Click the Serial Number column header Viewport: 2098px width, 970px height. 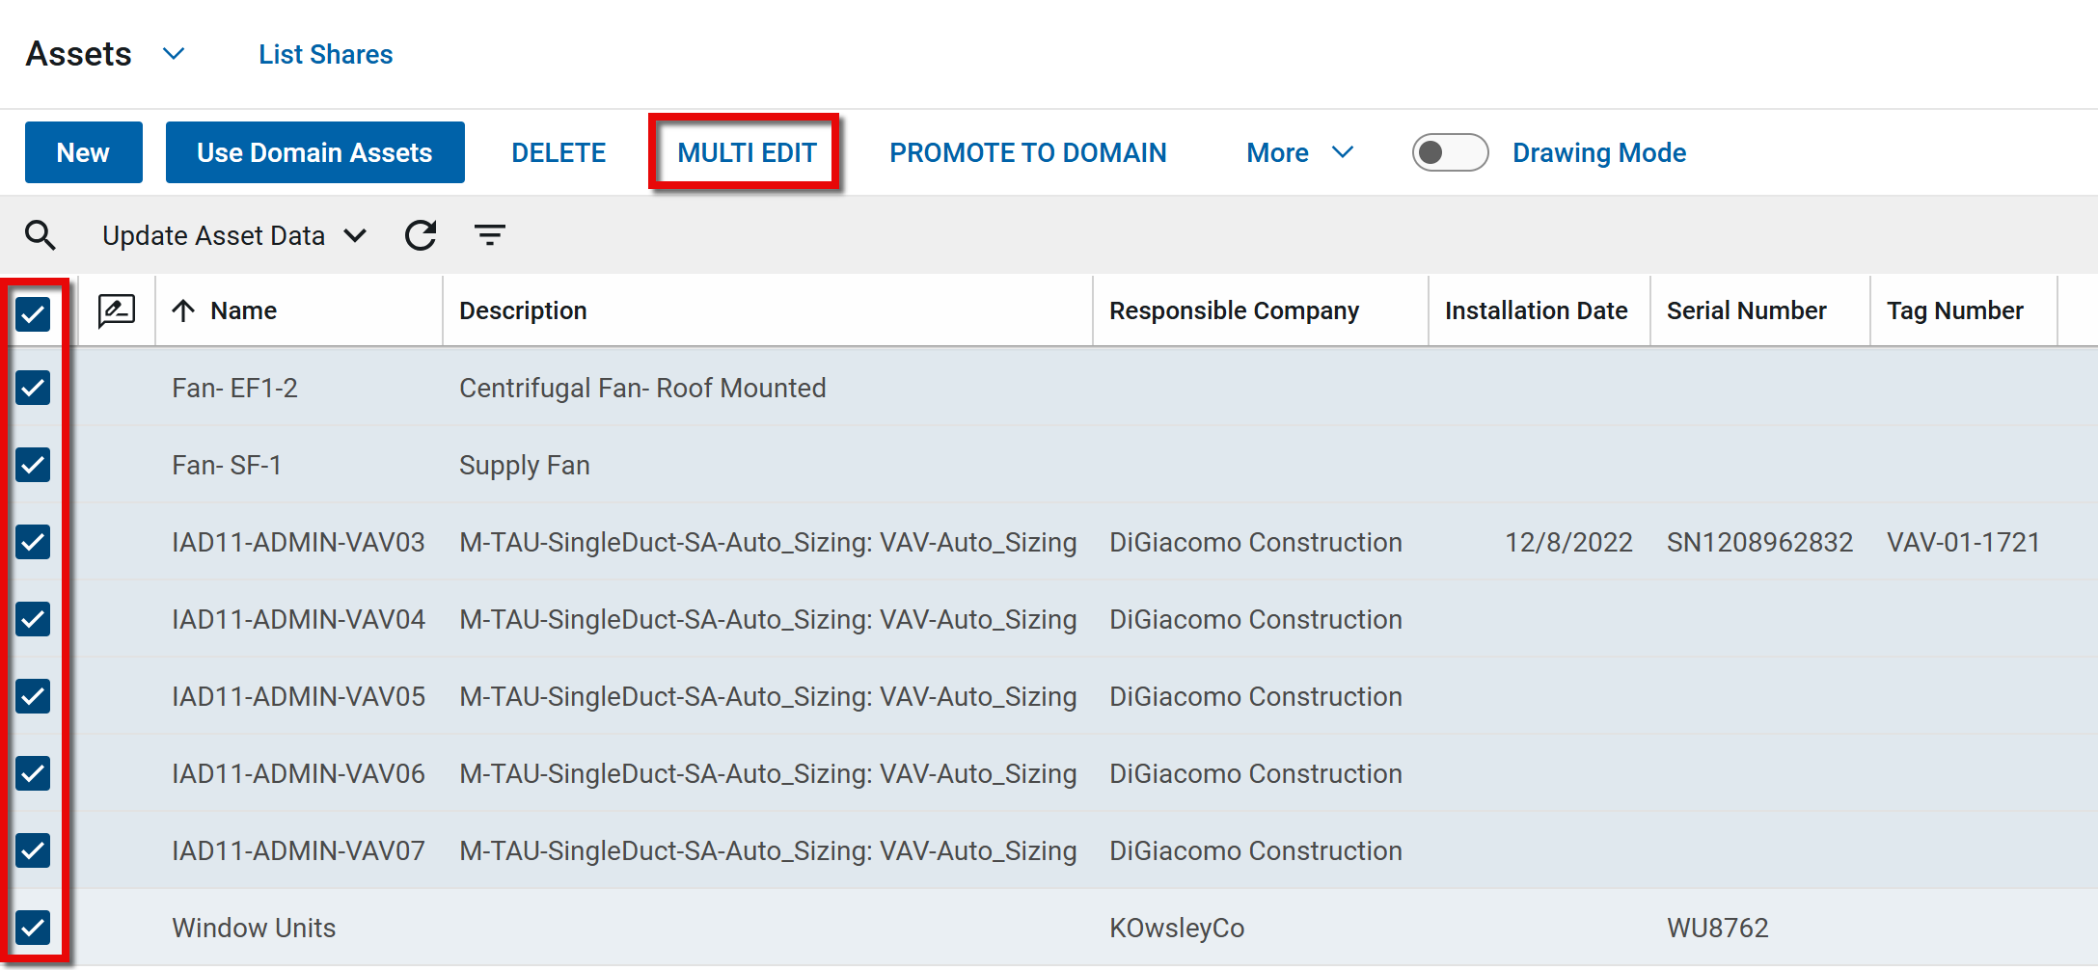tap(1746, 310)
